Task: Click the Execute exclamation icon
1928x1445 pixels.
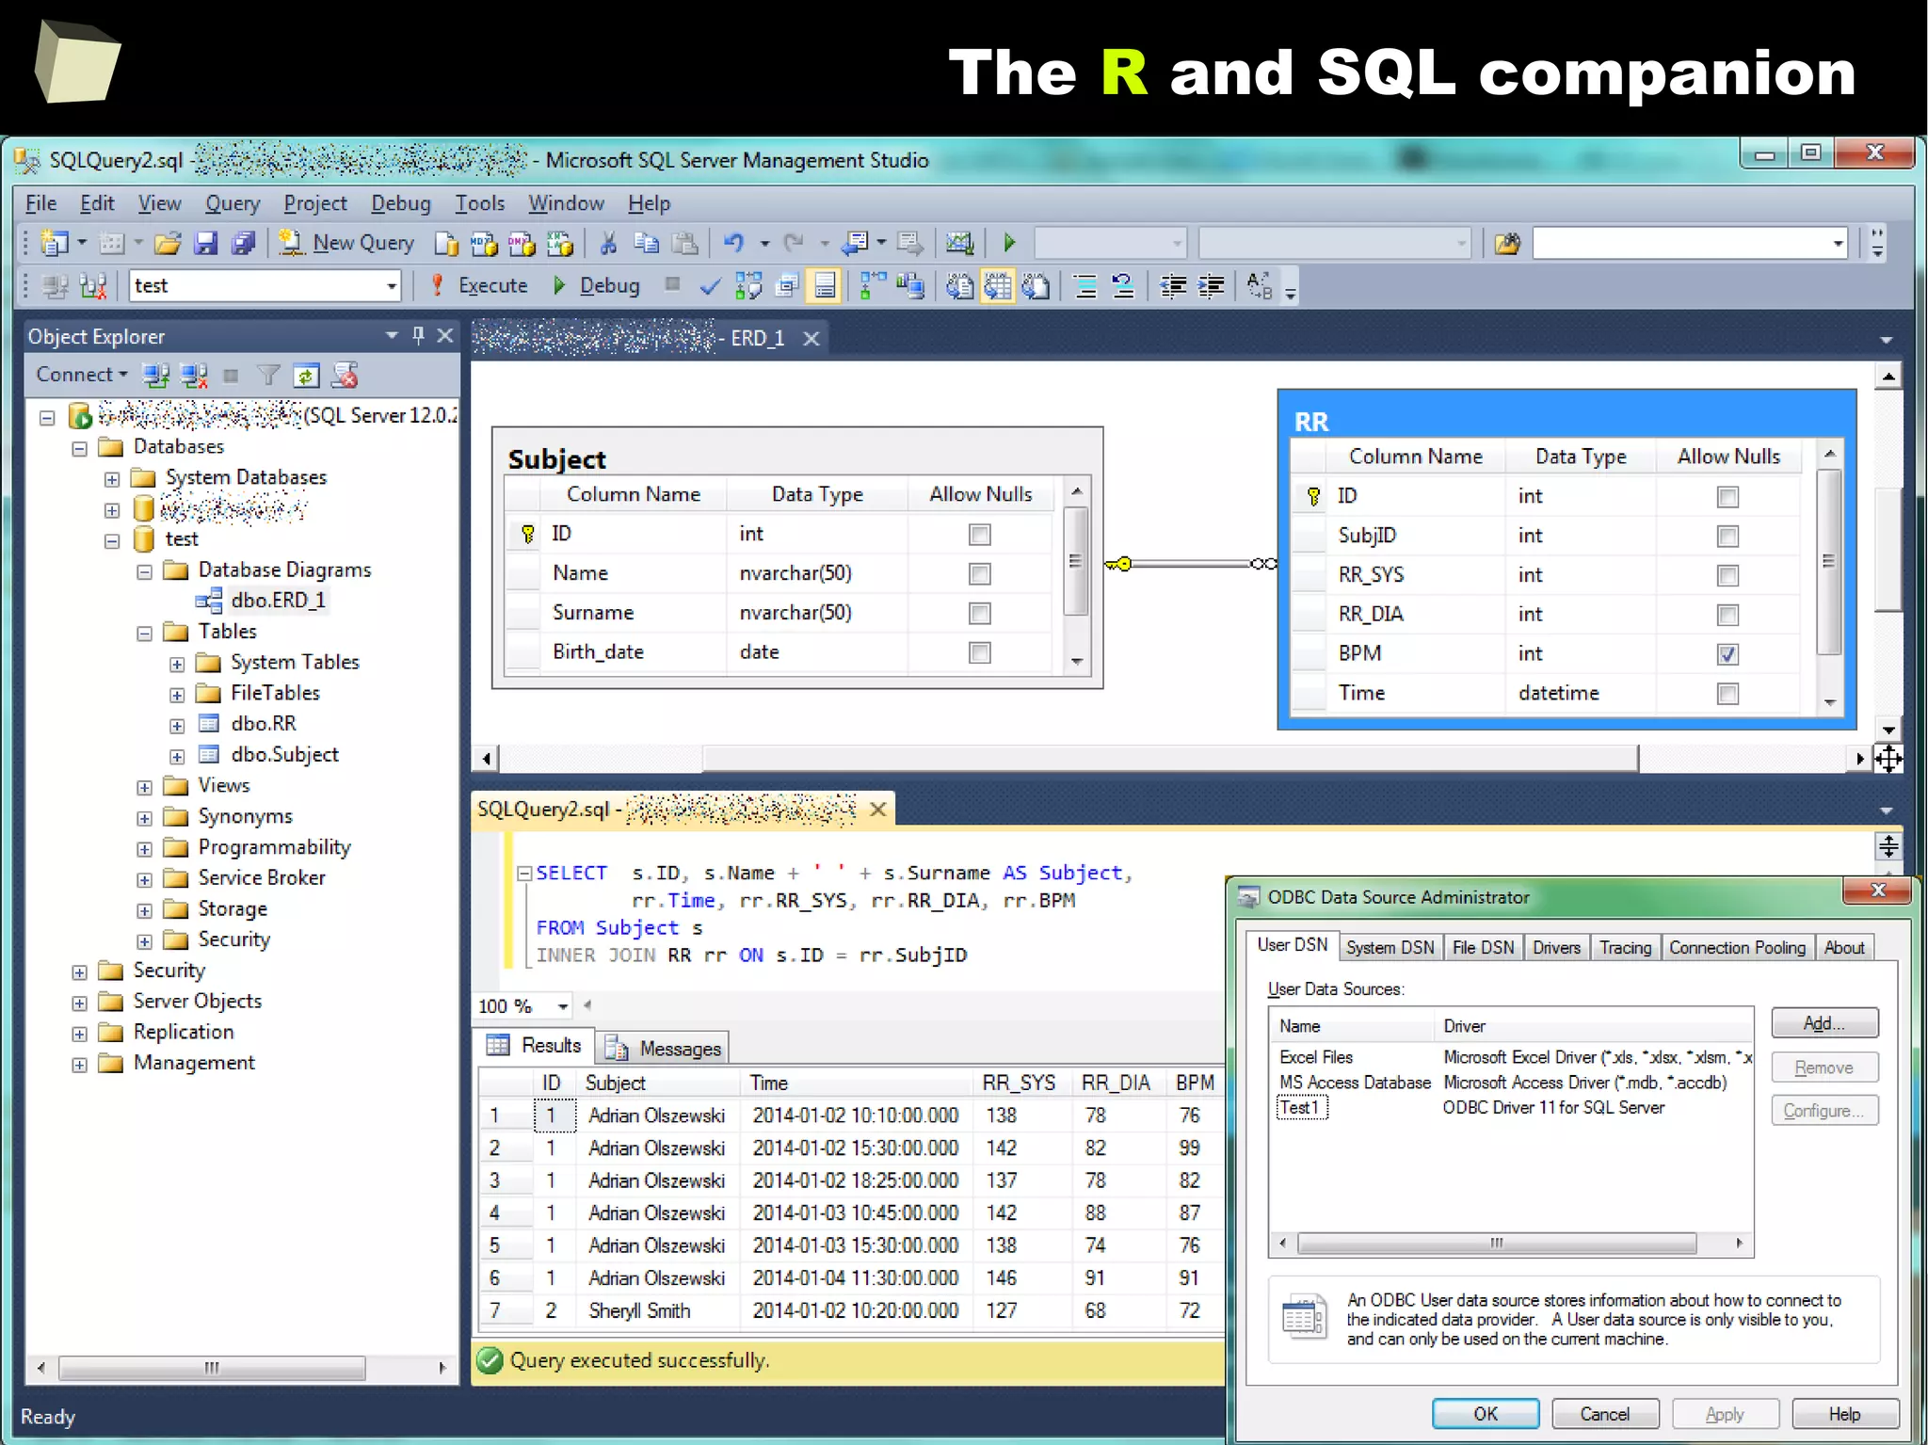Action: 436,285
